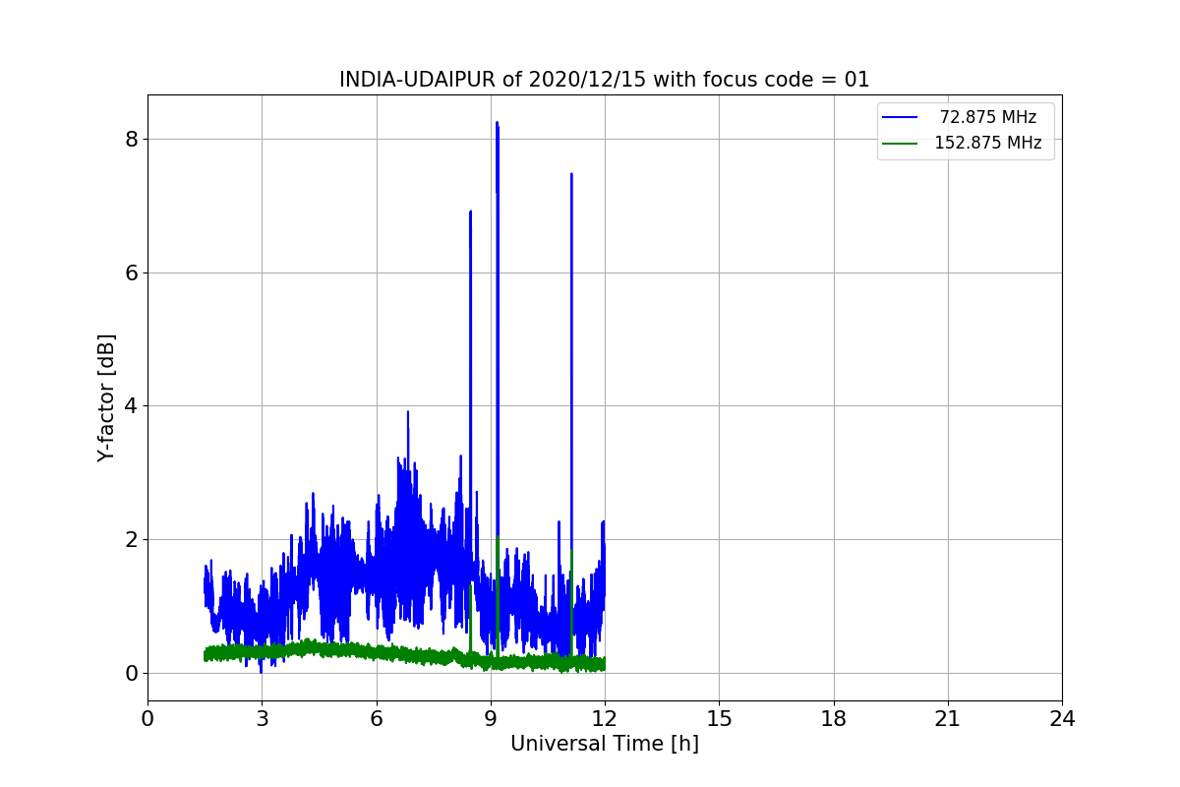The width and height of the screenshot is (1180, 787).
Task: Click x-axis tick label 0
Action: [x=147, y=719]
